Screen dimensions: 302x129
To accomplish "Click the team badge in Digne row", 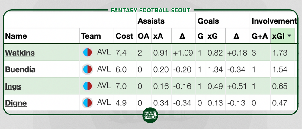I will pos(88,103).
